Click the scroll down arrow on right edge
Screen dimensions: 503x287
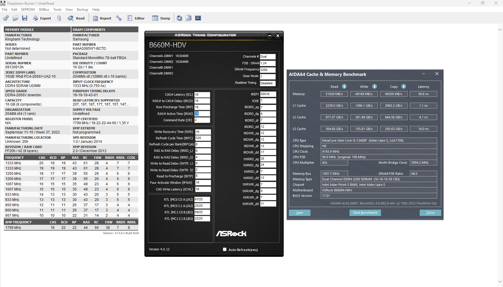500,281
